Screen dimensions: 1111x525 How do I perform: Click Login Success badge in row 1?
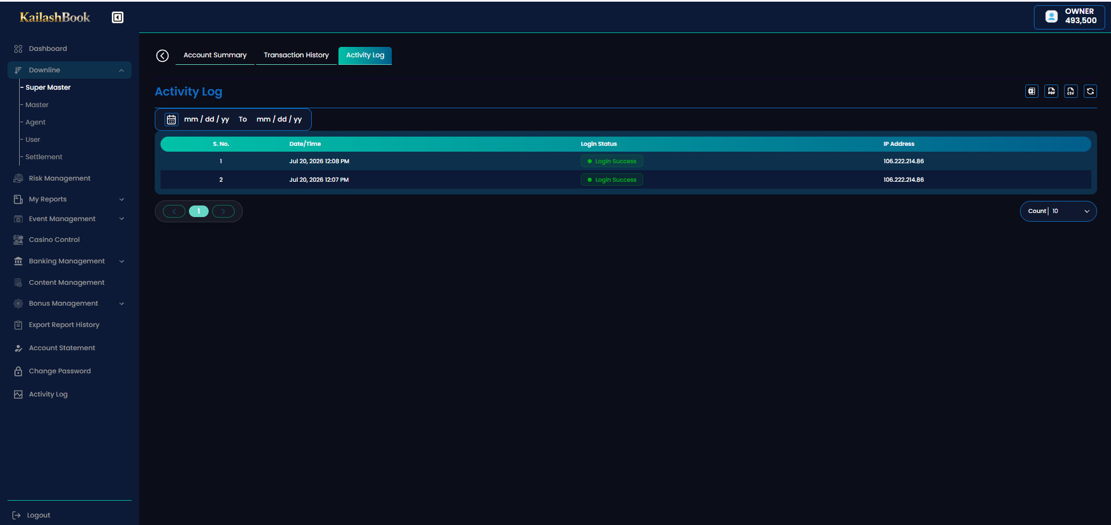[x=612, y=161]
